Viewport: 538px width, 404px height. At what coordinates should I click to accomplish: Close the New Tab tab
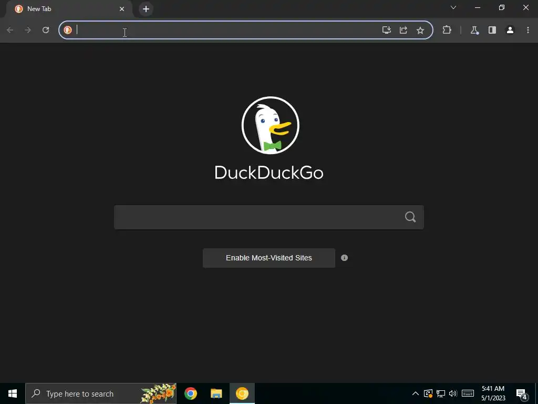[x=122, y=9]
